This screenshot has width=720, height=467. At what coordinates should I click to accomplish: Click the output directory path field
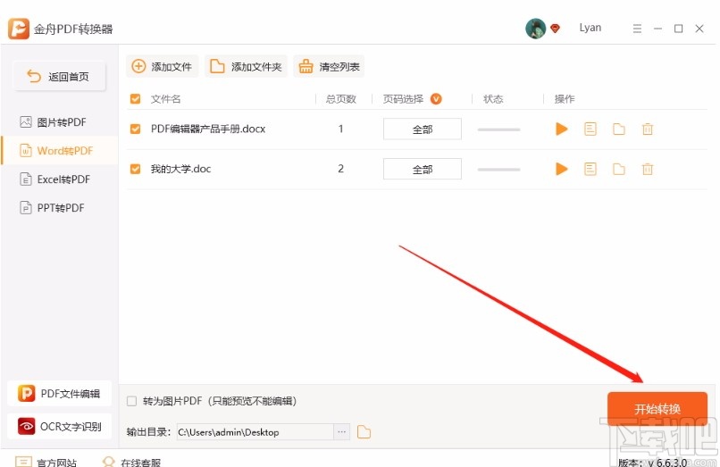255,432
